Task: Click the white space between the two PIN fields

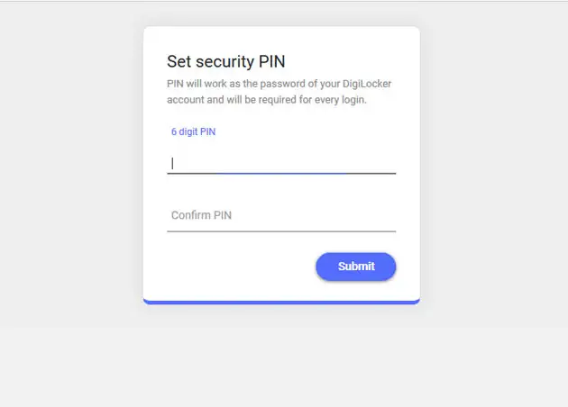Action: [281, 192]
